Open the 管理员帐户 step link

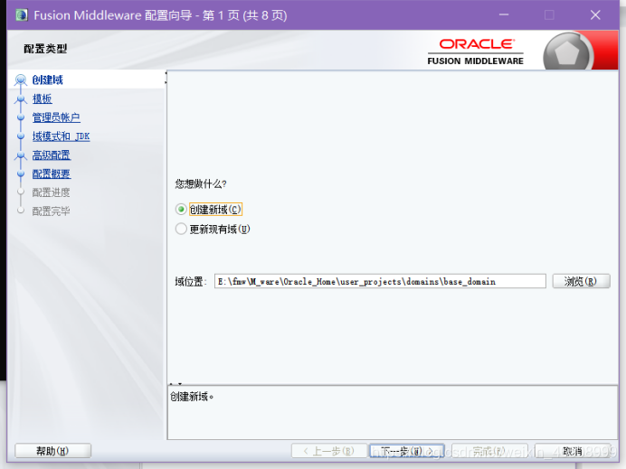point(56,117)
